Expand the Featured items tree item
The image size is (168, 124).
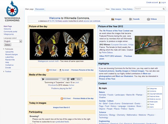click(148, 96)
